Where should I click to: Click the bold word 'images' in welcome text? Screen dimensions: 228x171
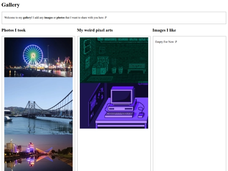coord(49,18)
